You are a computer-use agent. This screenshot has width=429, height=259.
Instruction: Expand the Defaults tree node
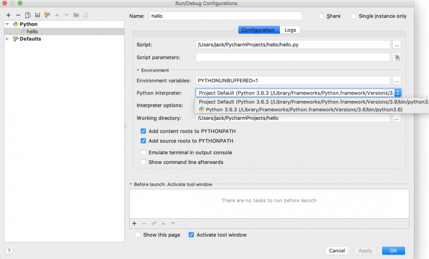tap(7, 39)
